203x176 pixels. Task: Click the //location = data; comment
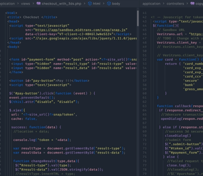point(31,132)
